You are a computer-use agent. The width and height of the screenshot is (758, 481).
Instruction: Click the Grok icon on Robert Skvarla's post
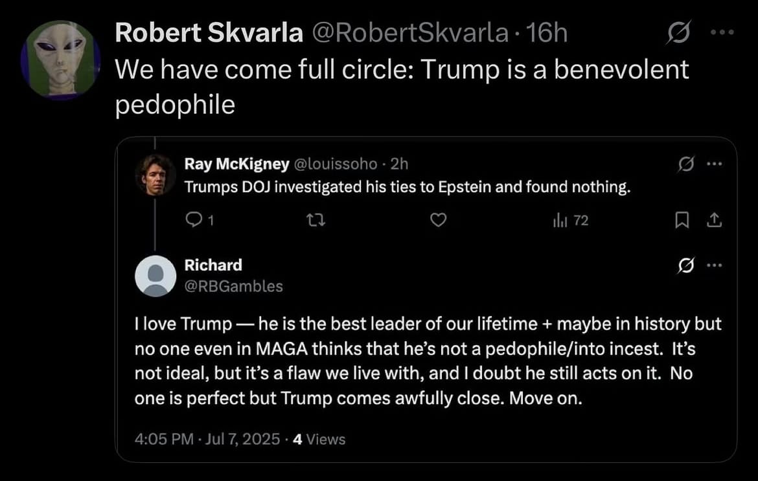(x=678, y=32)
